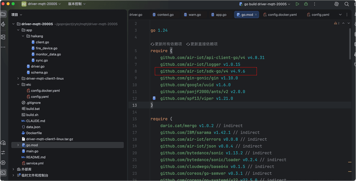Open the 项目 view dropdown
356x181 pixels.
point(16,15)
